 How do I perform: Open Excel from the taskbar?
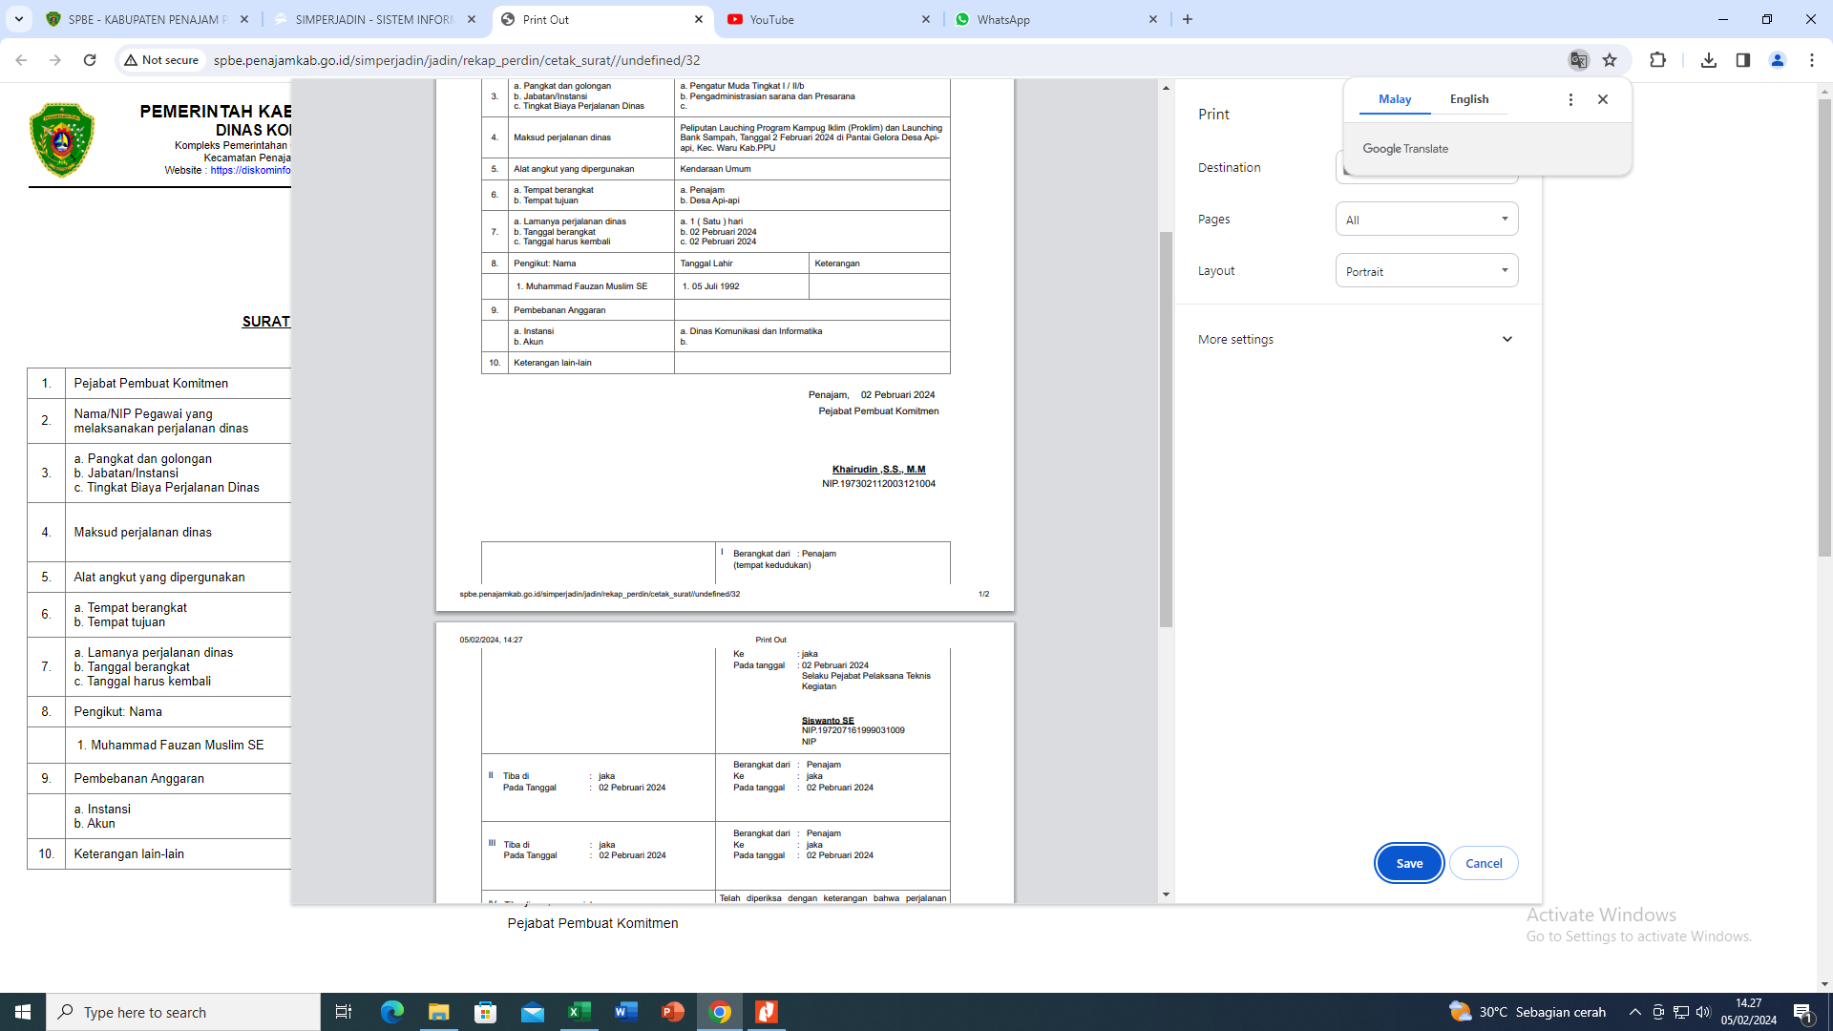click(x=579, y=1012)
